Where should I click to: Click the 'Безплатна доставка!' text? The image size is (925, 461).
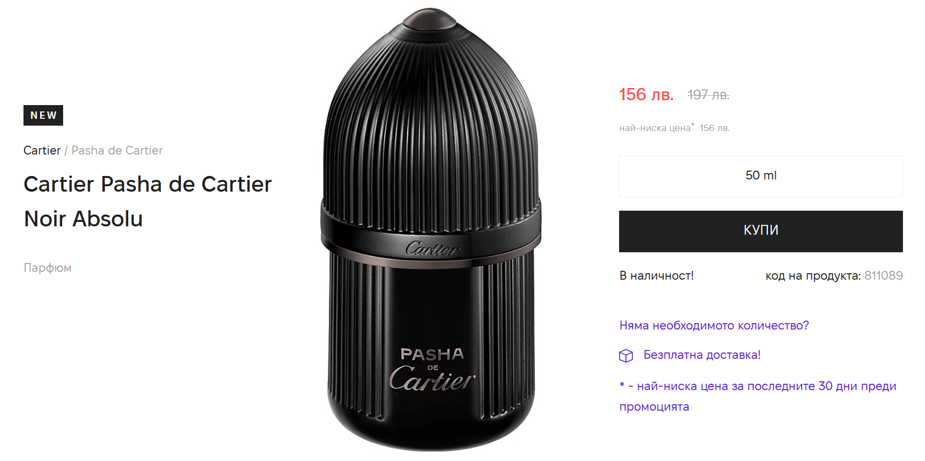pos(702,355)
